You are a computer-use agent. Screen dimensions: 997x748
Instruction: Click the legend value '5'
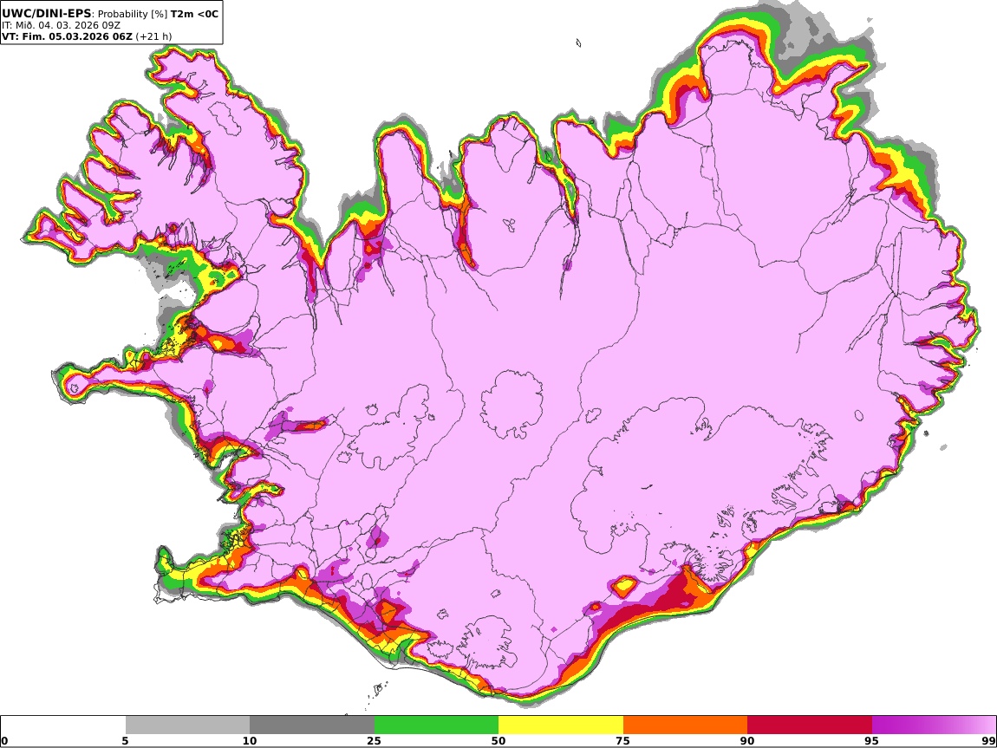(125, 741)
